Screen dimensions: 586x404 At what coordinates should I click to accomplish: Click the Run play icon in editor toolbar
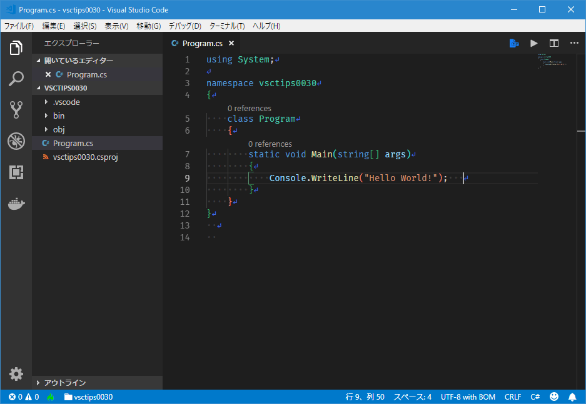coord(533,43)
